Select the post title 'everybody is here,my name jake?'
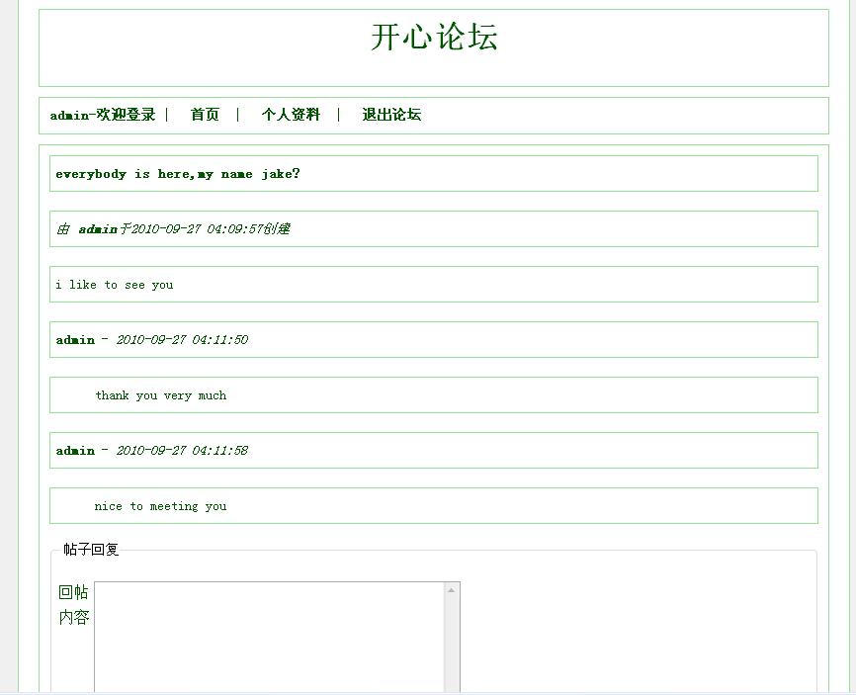 pos(178,174)
